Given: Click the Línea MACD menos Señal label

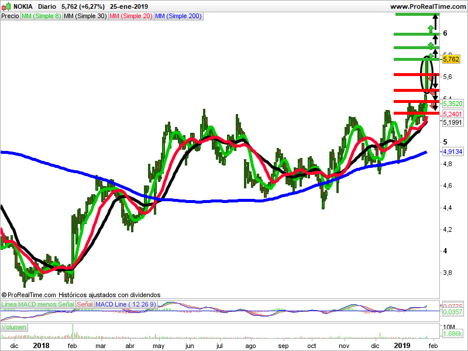Looking at the screenshot, I should click(37, 304).
